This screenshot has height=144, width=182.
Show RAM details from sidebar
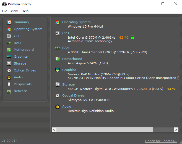[x=17, y=43]
